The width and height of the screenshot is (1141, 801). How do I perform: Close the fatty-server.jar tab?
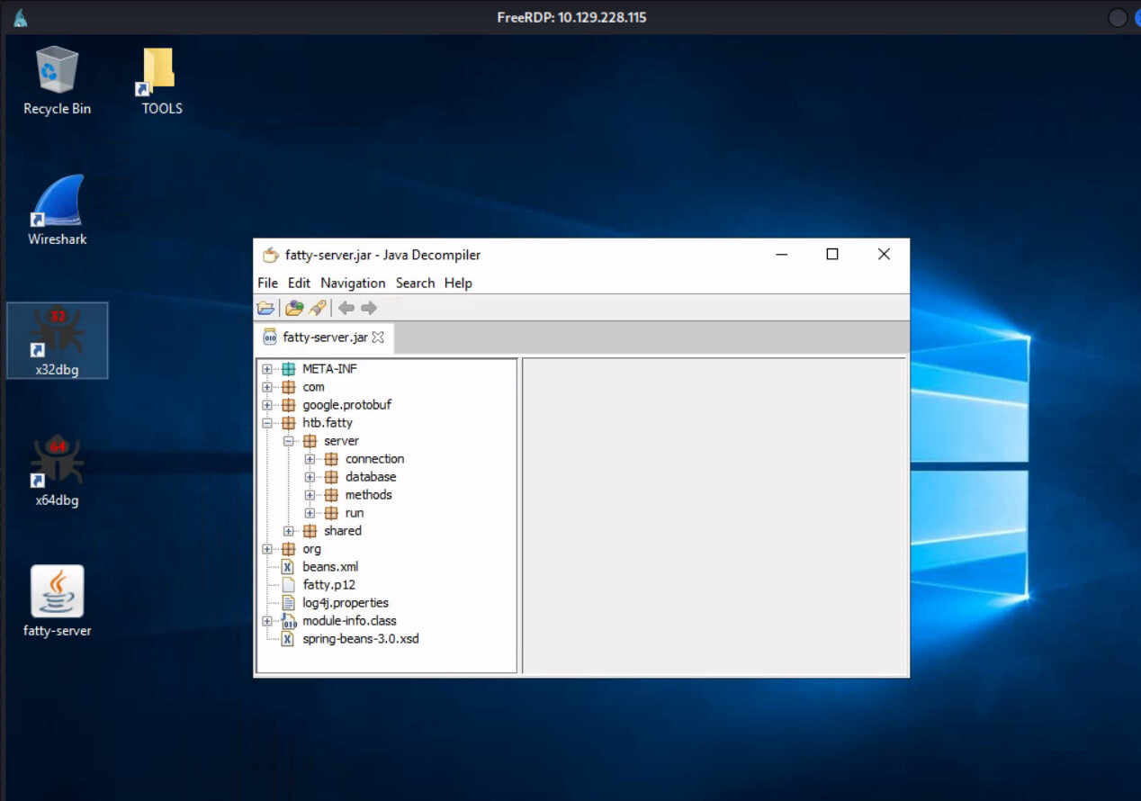point(378,337)
